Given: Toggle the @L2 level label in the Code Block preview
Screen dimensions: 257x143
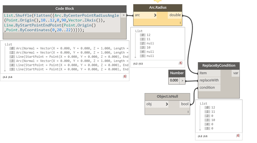Looking at the screenshot, I should click(x=5, y=77).
